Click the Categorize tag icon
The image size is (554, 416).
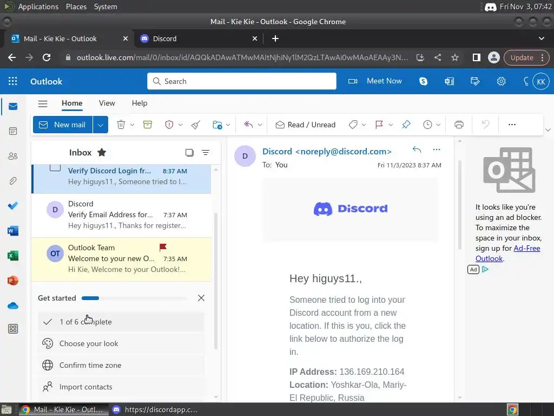[353, 125]
